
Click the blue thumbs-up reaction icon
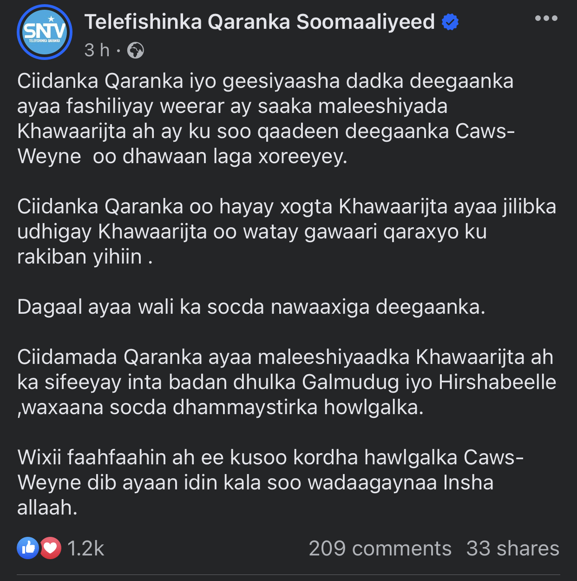coord(28,548)
